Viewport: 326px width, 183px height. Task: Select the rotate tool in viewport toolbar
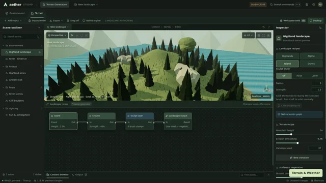point(81,35)
